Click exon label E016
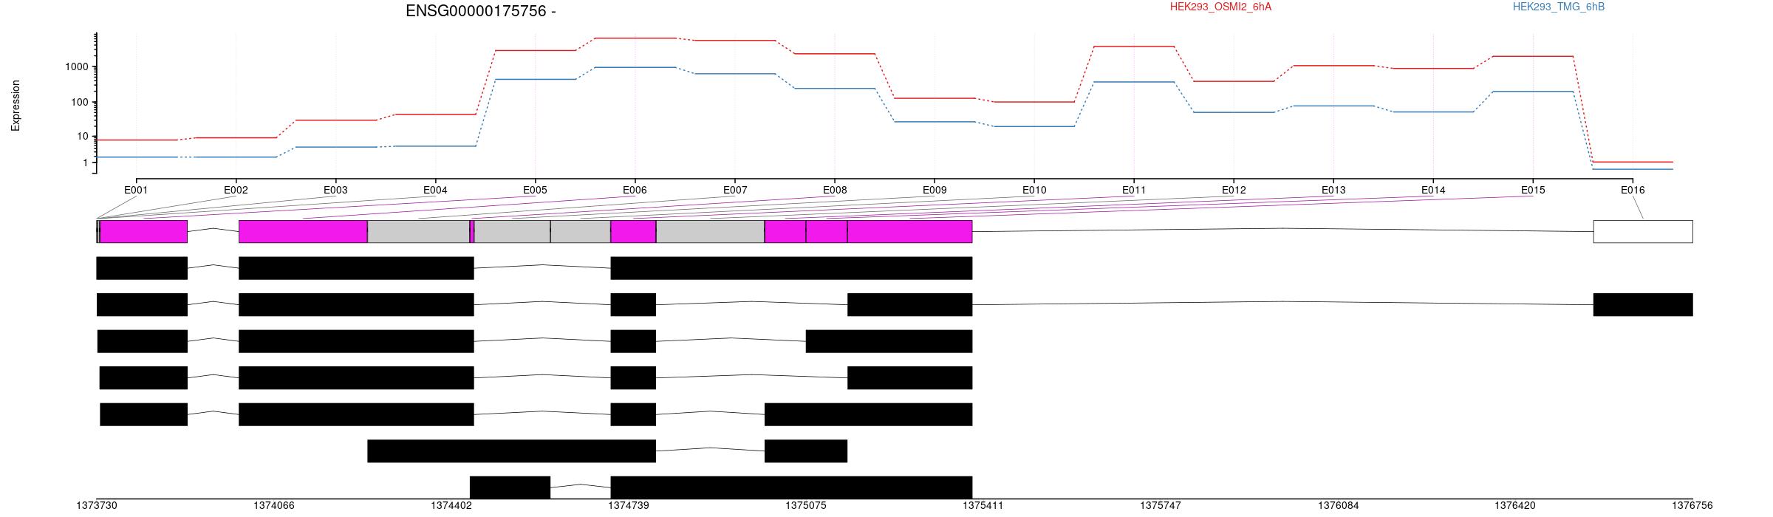This screenshot has height=517, width=1773. [x=1633, y=190]
